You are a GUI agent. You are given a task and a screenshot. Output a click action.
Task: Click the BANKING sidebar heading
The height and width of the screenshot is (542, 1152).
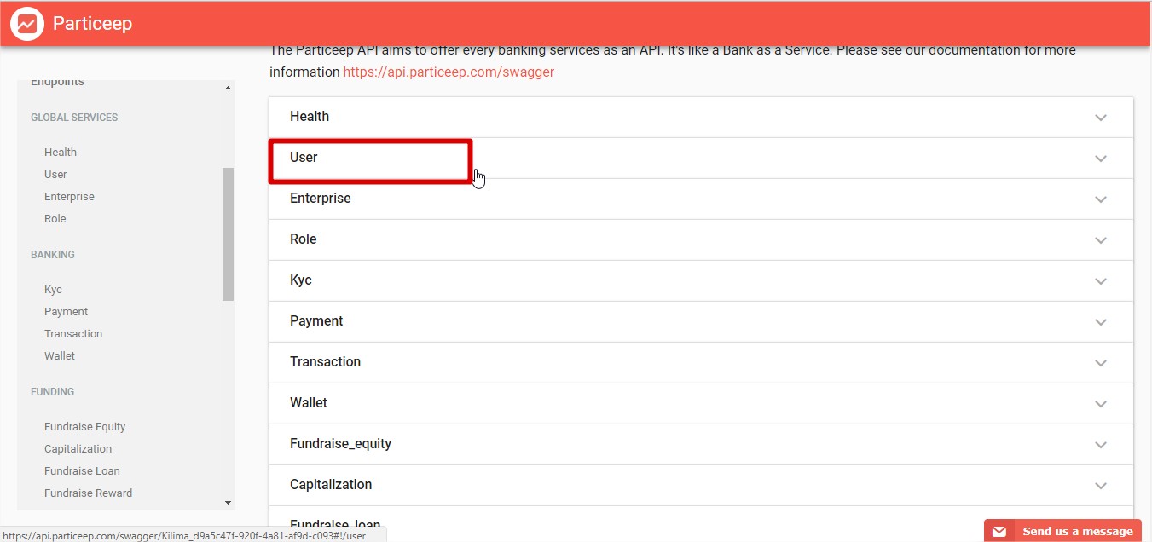click(x=53, y=254)
